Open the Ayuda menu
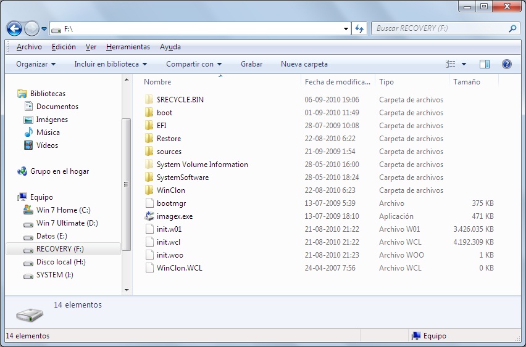This screenshot has height=347, width=526. click(x=170, y=47)
